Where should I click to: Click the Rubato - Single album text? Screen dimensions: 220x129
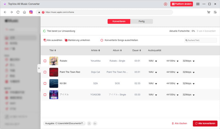coord(117,61)
